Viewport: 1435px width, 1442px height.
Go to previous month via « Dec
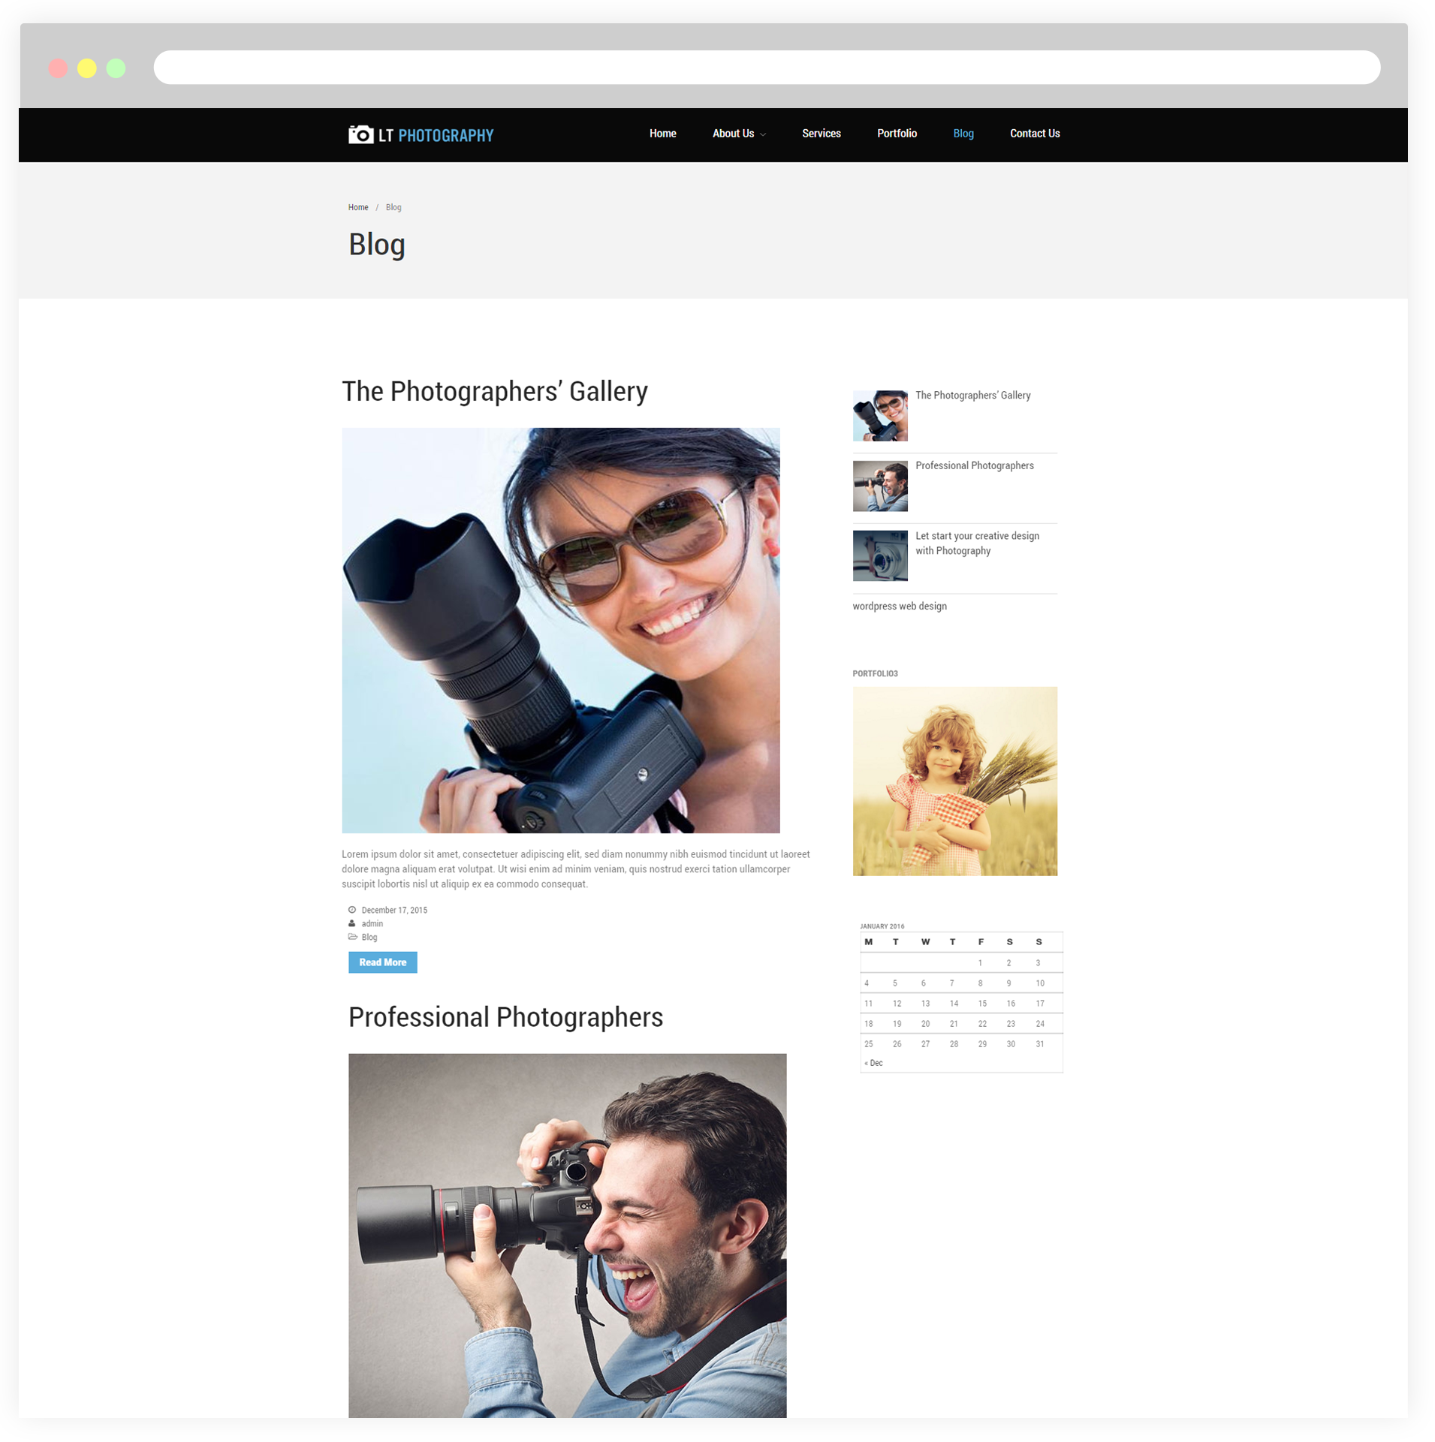873,1063
